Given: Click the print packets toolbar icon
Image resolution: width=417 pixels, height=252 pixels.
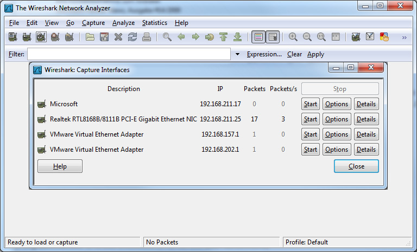Looking at the screenshot, I should pyautogui.click(x=146, y=37).
